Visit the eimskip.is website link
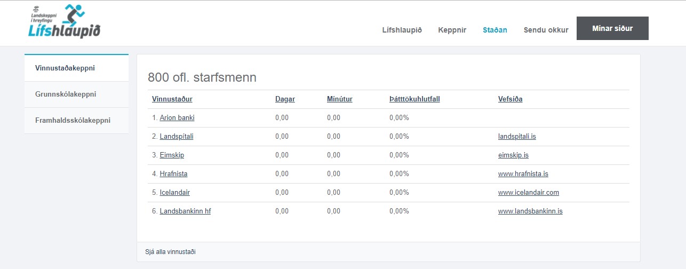The image size is (686, 269). [514, 155]
